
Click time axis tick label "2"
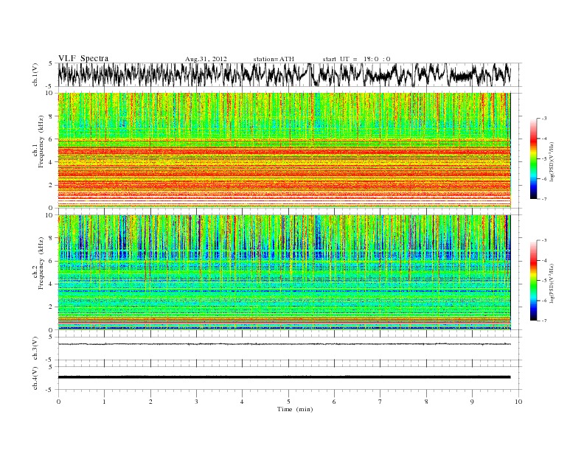[150, 402]
